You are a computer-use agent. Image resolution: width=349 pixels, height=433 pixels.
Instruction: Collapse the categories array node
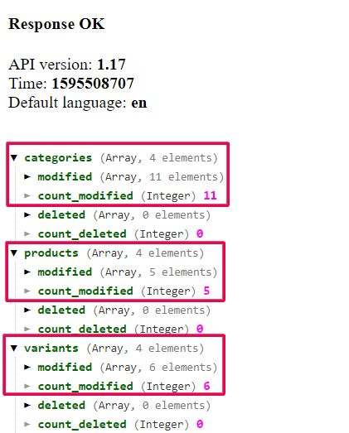click(14, 158)
